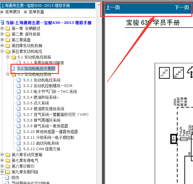Click page icon of 5.3.12 启动充电系统
Screen dimensions: 193x184
(x=19, y=143)
